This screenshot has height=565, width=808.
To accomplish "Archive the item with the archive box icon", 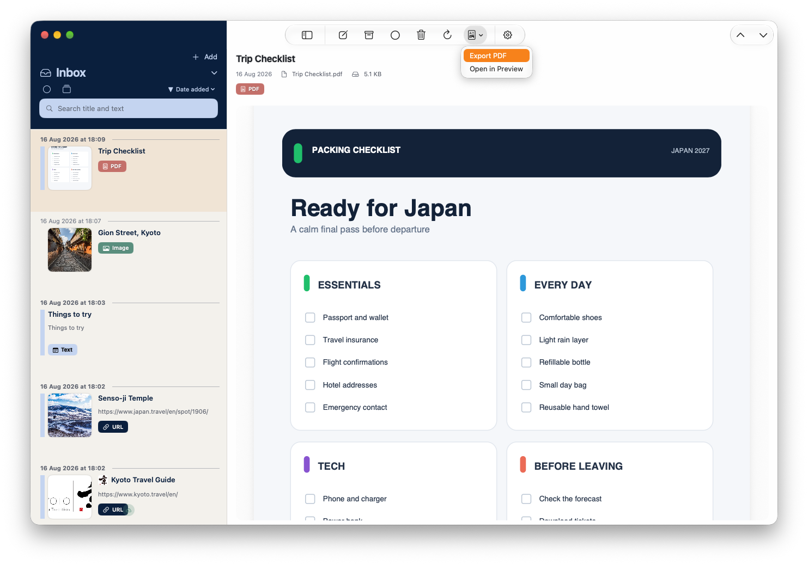I will click(x=369, y=35).
